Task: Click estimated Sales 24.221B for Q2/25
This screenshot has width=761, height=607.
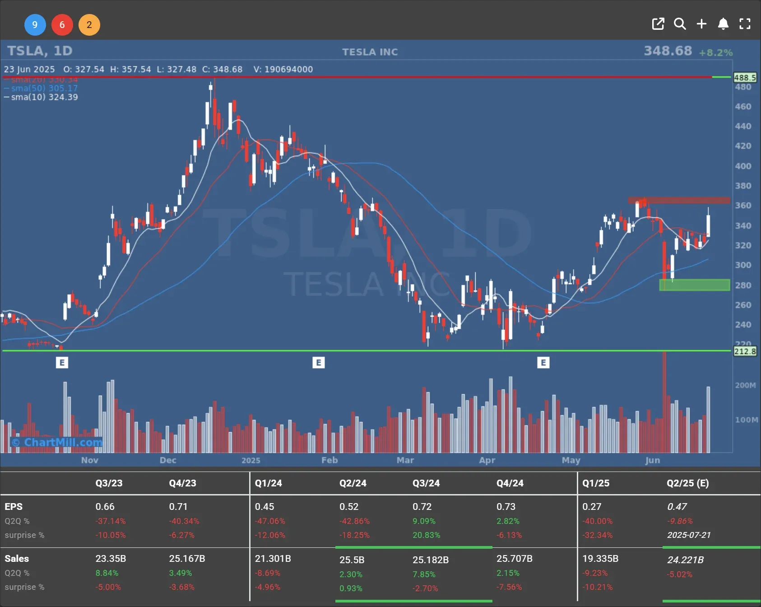Action: tap(685, 560)
